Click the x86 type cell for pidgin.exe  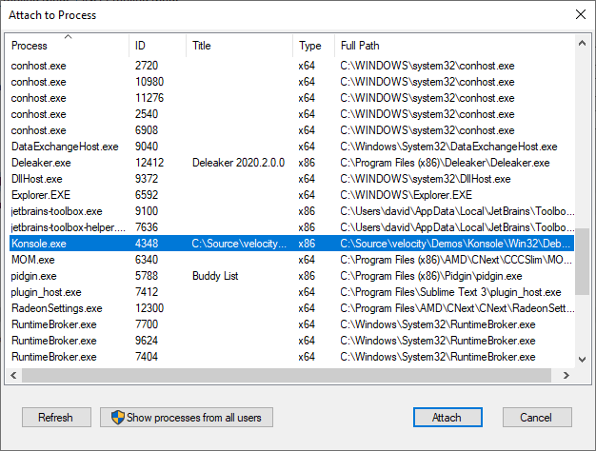[307, 276]
